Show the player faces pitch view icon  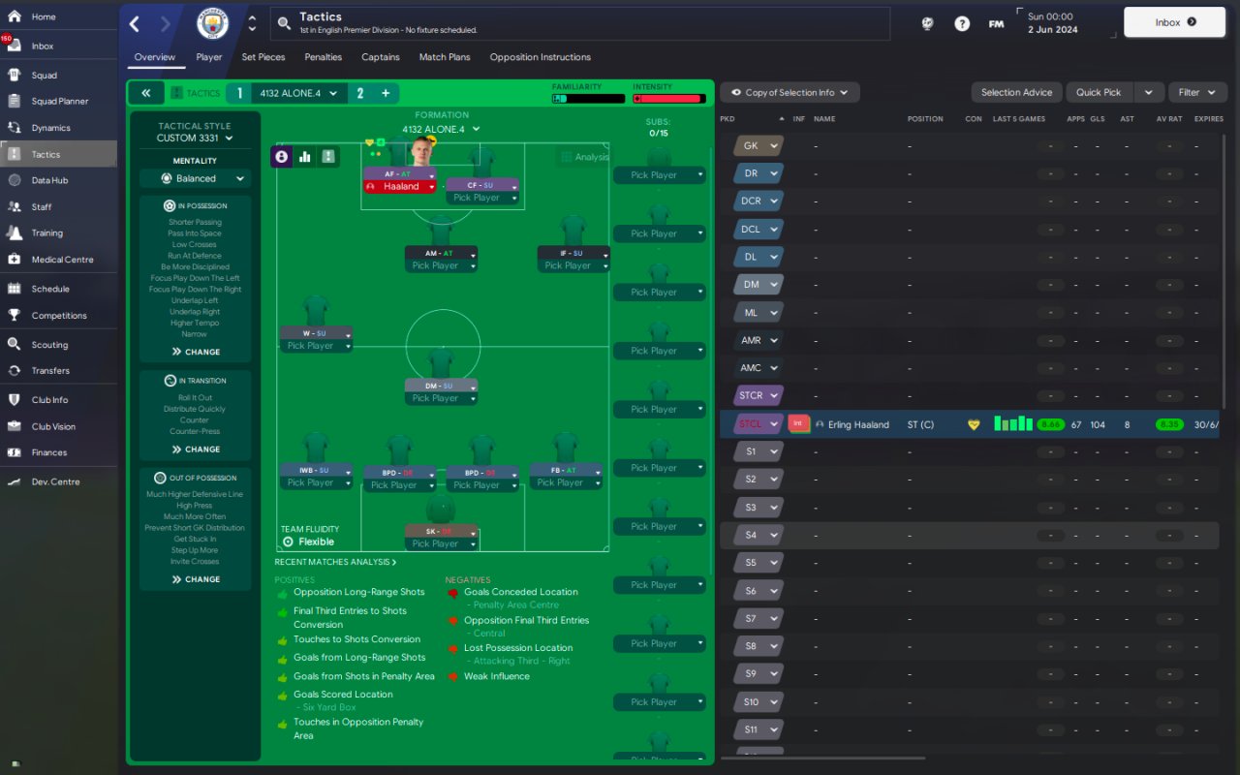coord(282,156)
